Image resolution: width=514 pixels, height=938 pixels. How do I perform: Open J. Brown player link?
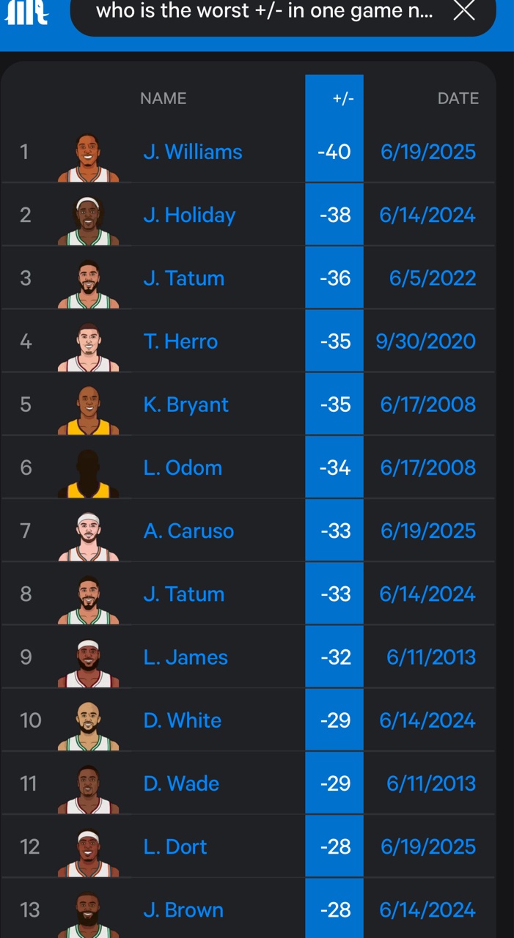pyautogui.click(x=183, y=909)
